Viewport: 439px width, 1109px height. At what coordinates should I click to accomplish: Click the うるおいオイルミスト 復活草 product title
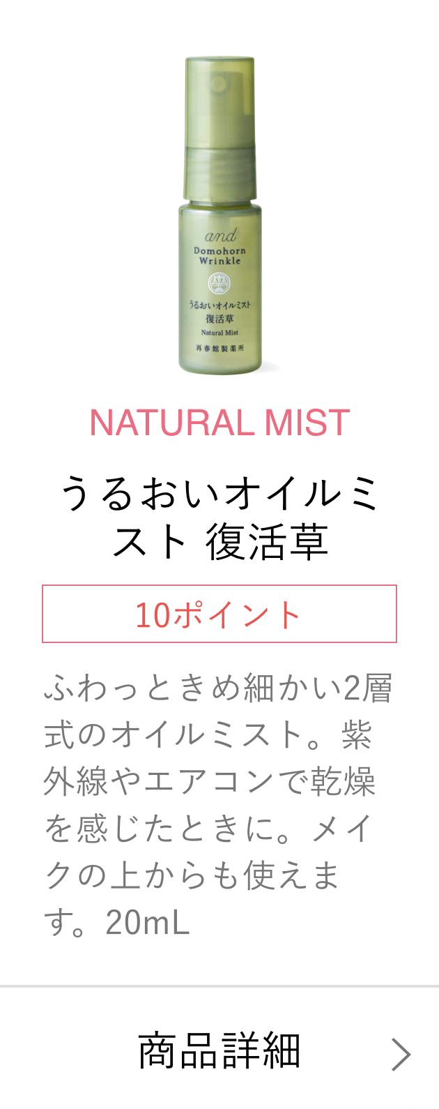click(x=219, y=518)
